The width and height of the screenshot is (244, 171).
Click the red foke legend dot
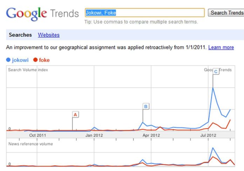[x=35, y=60]
